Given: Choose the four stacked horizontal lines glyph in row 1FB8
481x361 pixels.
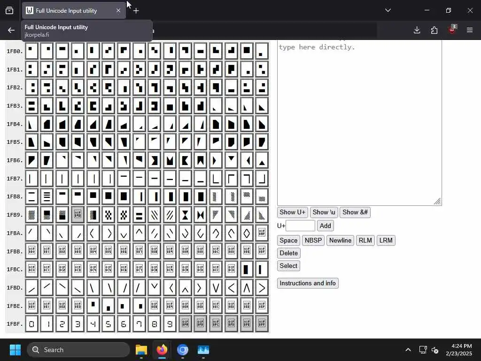Looking at the screenshot, I should (x=47, y=196).
